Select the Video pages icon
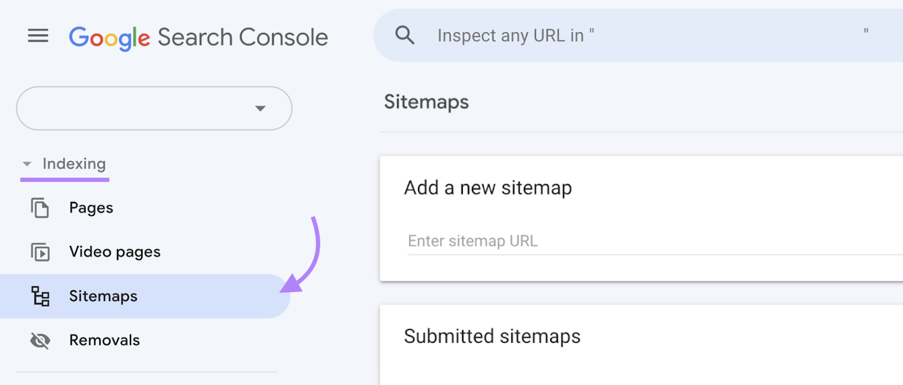Viewport: 903px width, 385px height. [39, 251]
